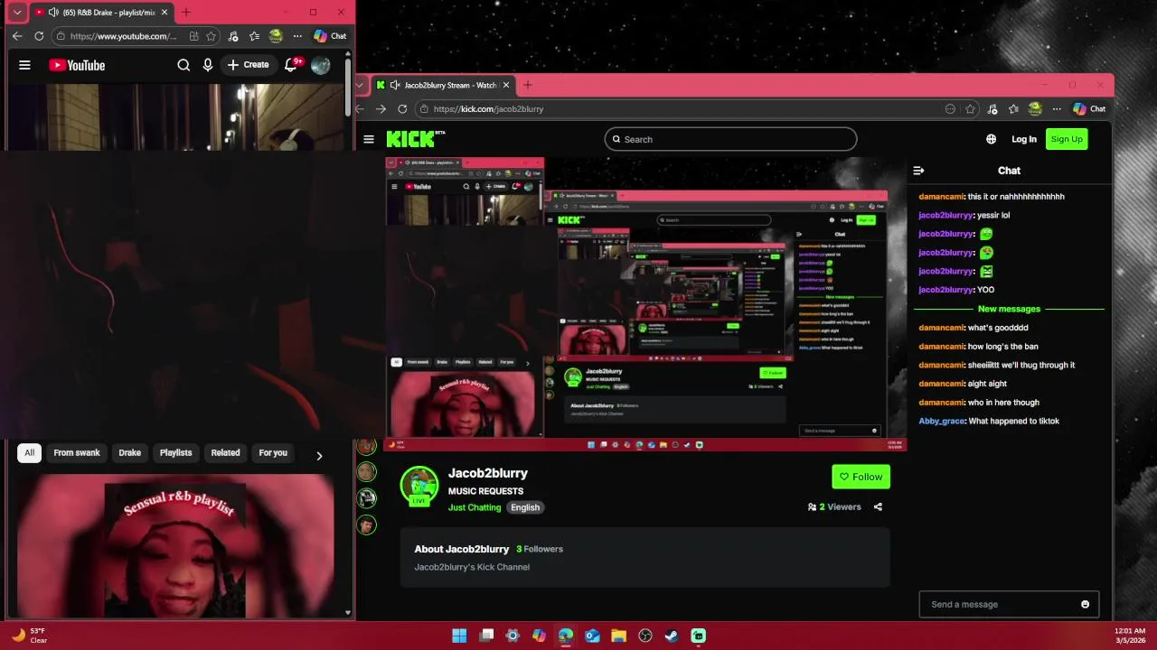
Task: Click the Kick Log In link
Action: tap(1024, 139)
